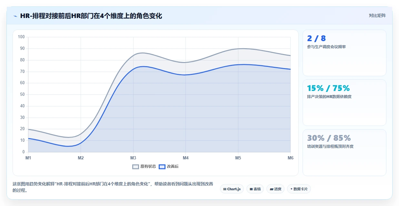The width and height of the screenshot is (399, 206).
Task: Select the Chart.js tag
Action: pos(232,189)
